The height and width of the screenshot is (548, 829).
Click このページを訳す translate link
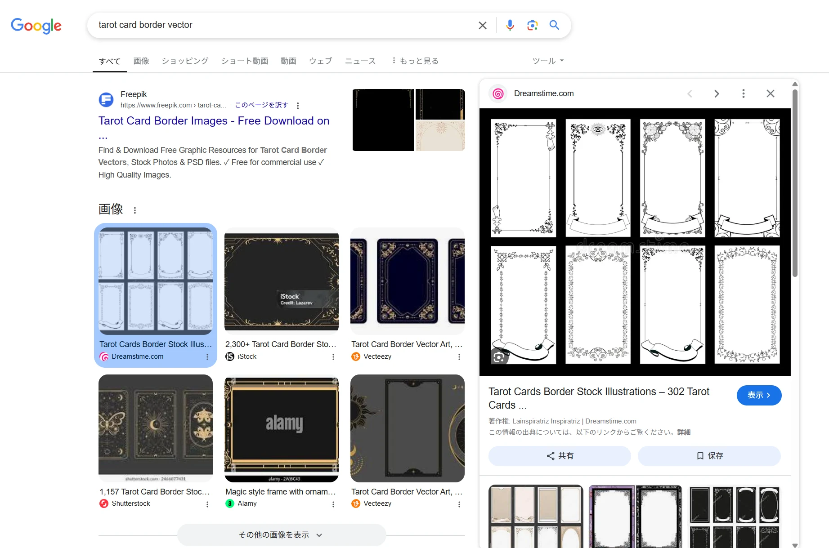tap(261, 105)
